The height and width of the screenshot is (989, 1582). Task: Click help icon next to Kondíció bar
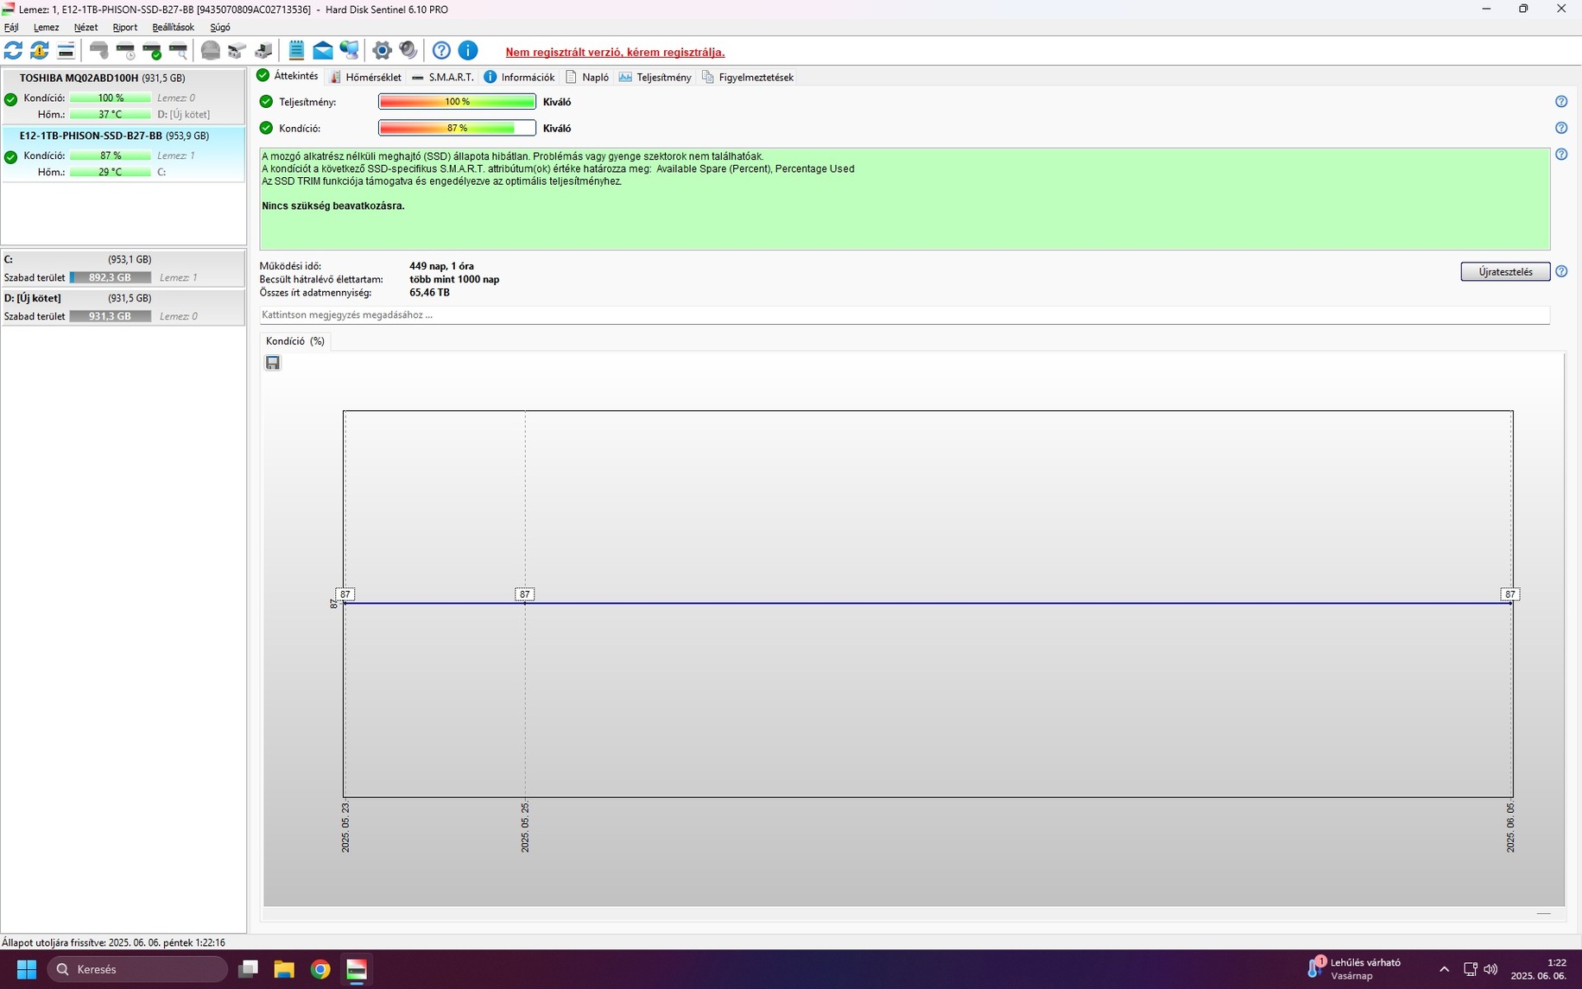pos(1561,128)
